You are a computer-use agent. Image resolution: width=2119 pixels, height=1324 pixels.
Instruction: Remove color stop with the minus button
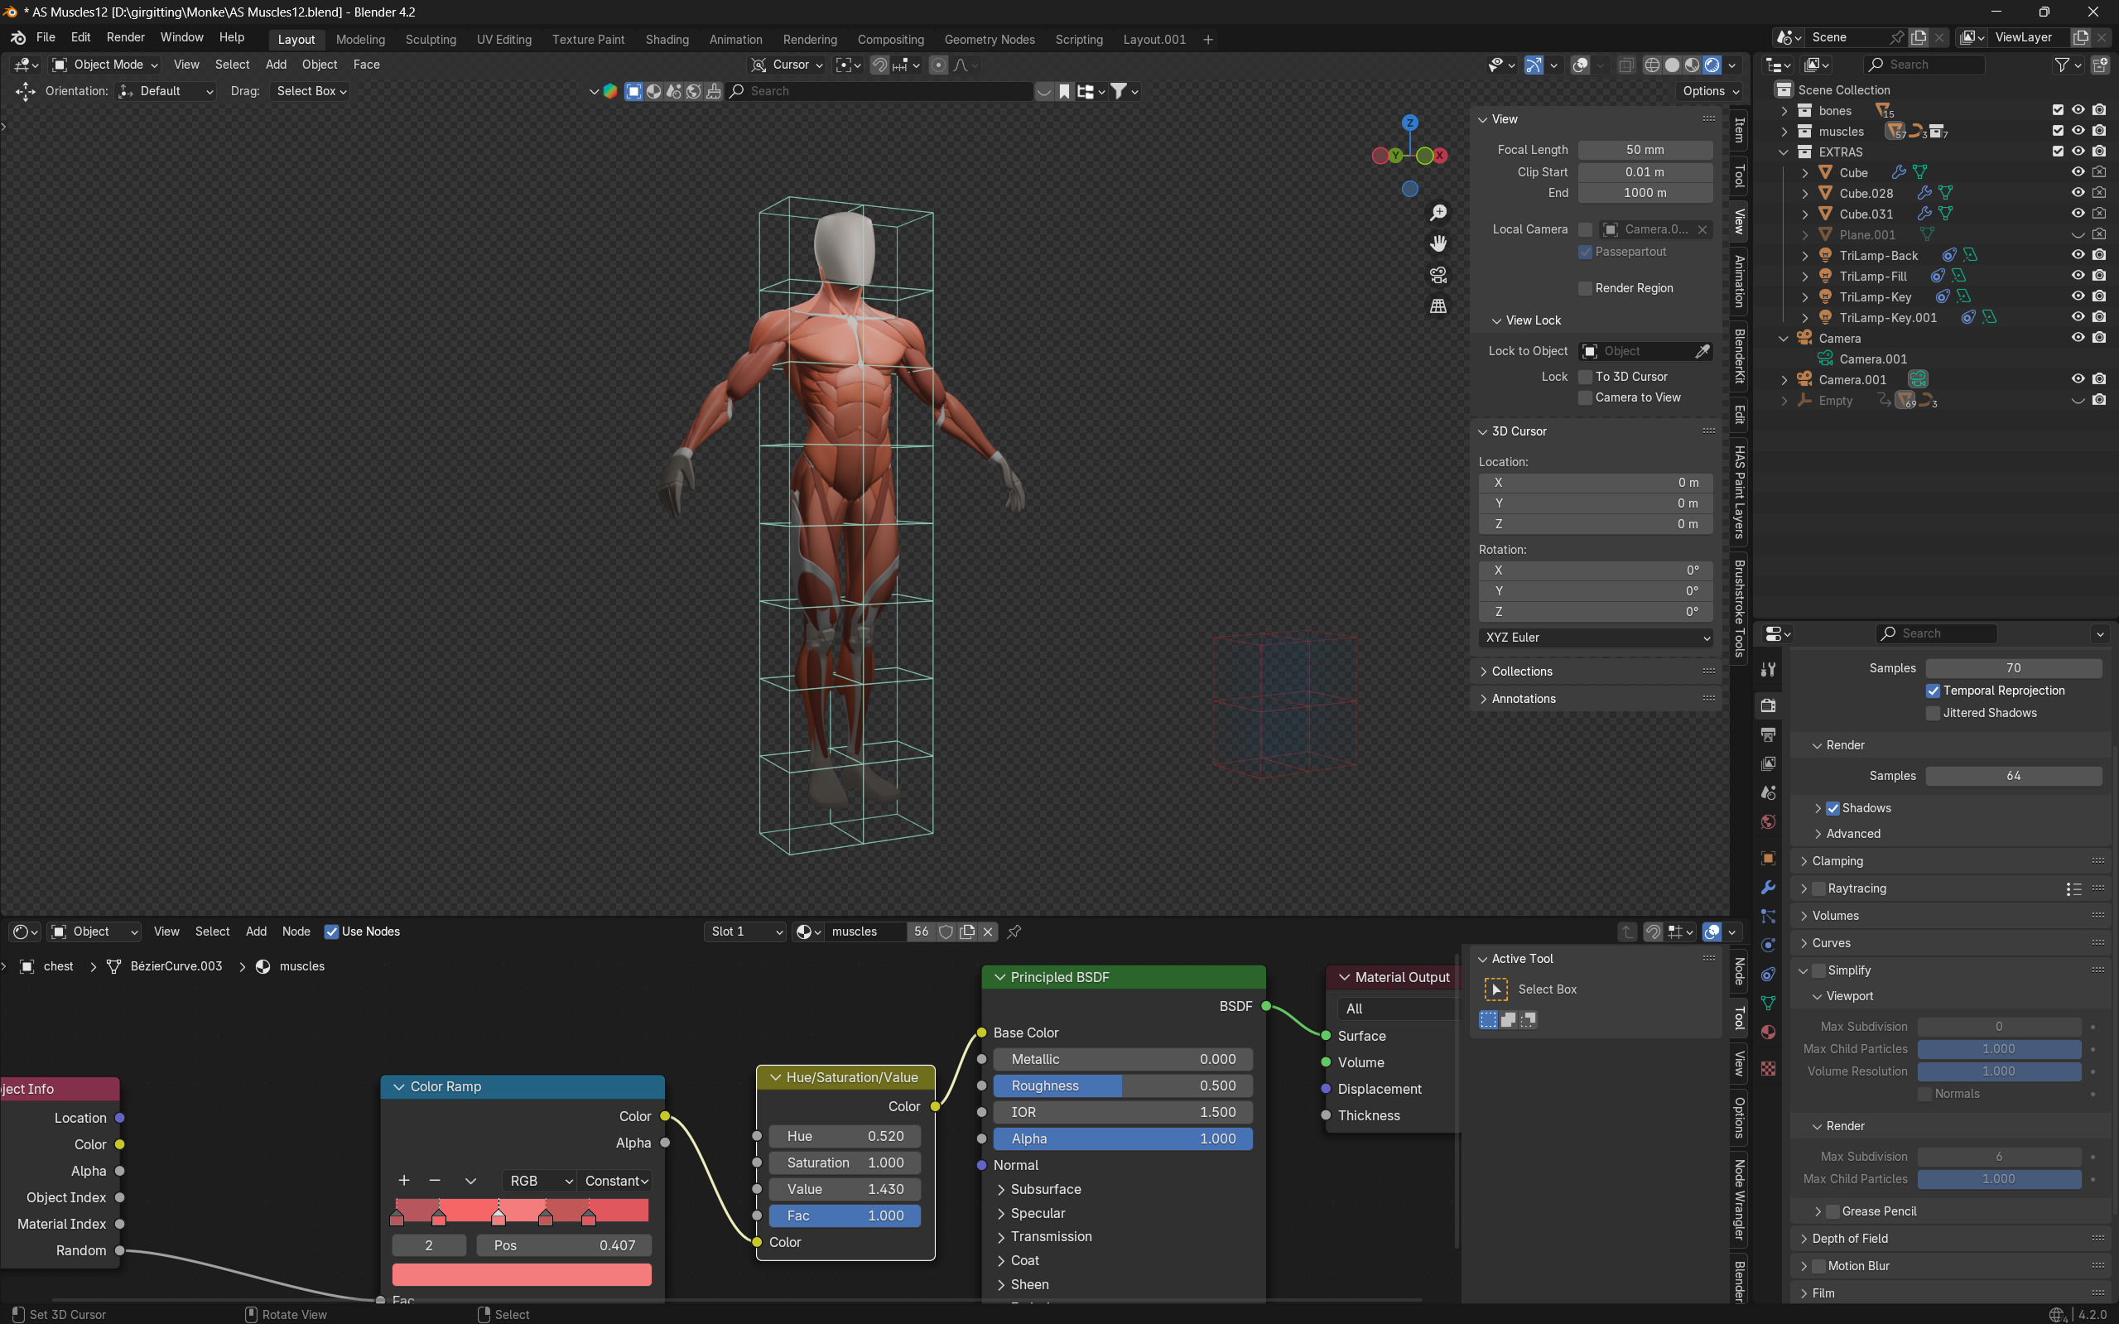click(434, 1181)
